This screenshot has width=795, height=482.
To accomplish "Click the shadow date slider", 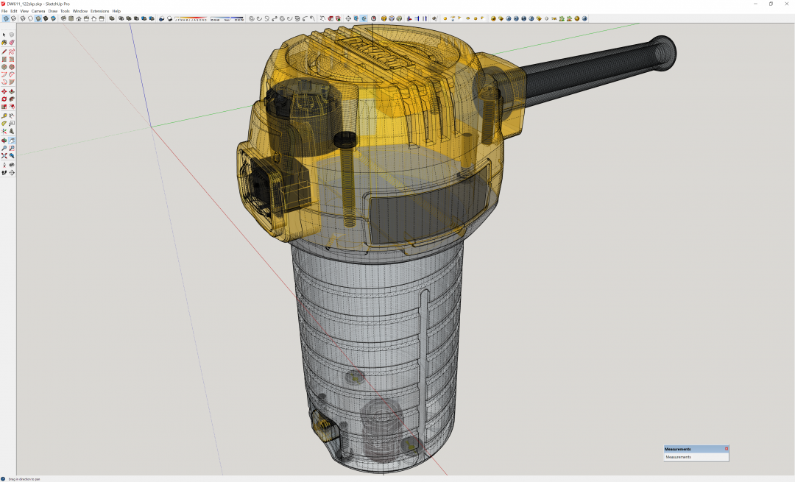I will point(190,18).
